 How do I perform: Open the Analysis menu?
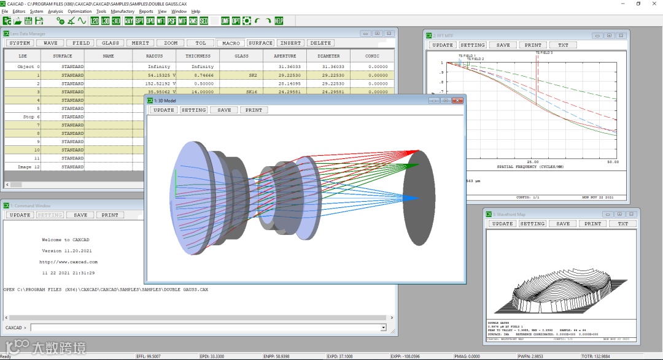pyautogui.click(x=55, y=12)
